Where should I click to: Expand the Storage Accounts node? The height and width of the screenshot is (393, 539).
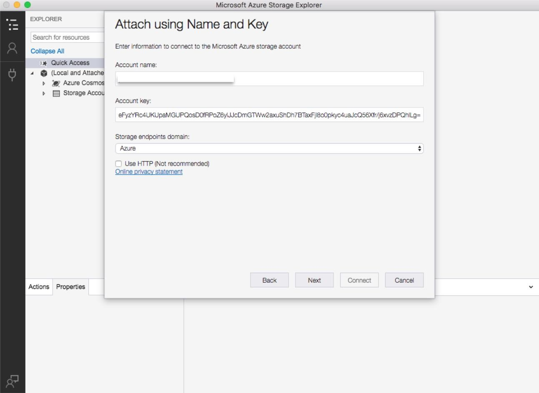(x=44, y=93)
